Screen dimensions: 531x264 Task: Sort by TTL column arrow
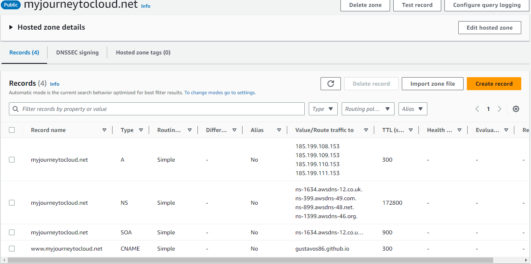point(411,130)
